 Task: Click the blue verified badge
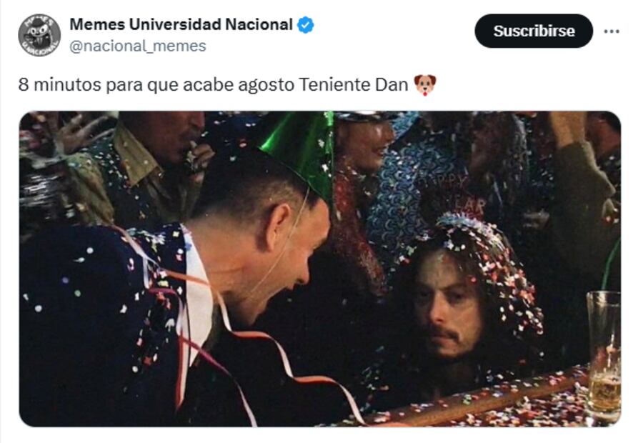(305, 25)
